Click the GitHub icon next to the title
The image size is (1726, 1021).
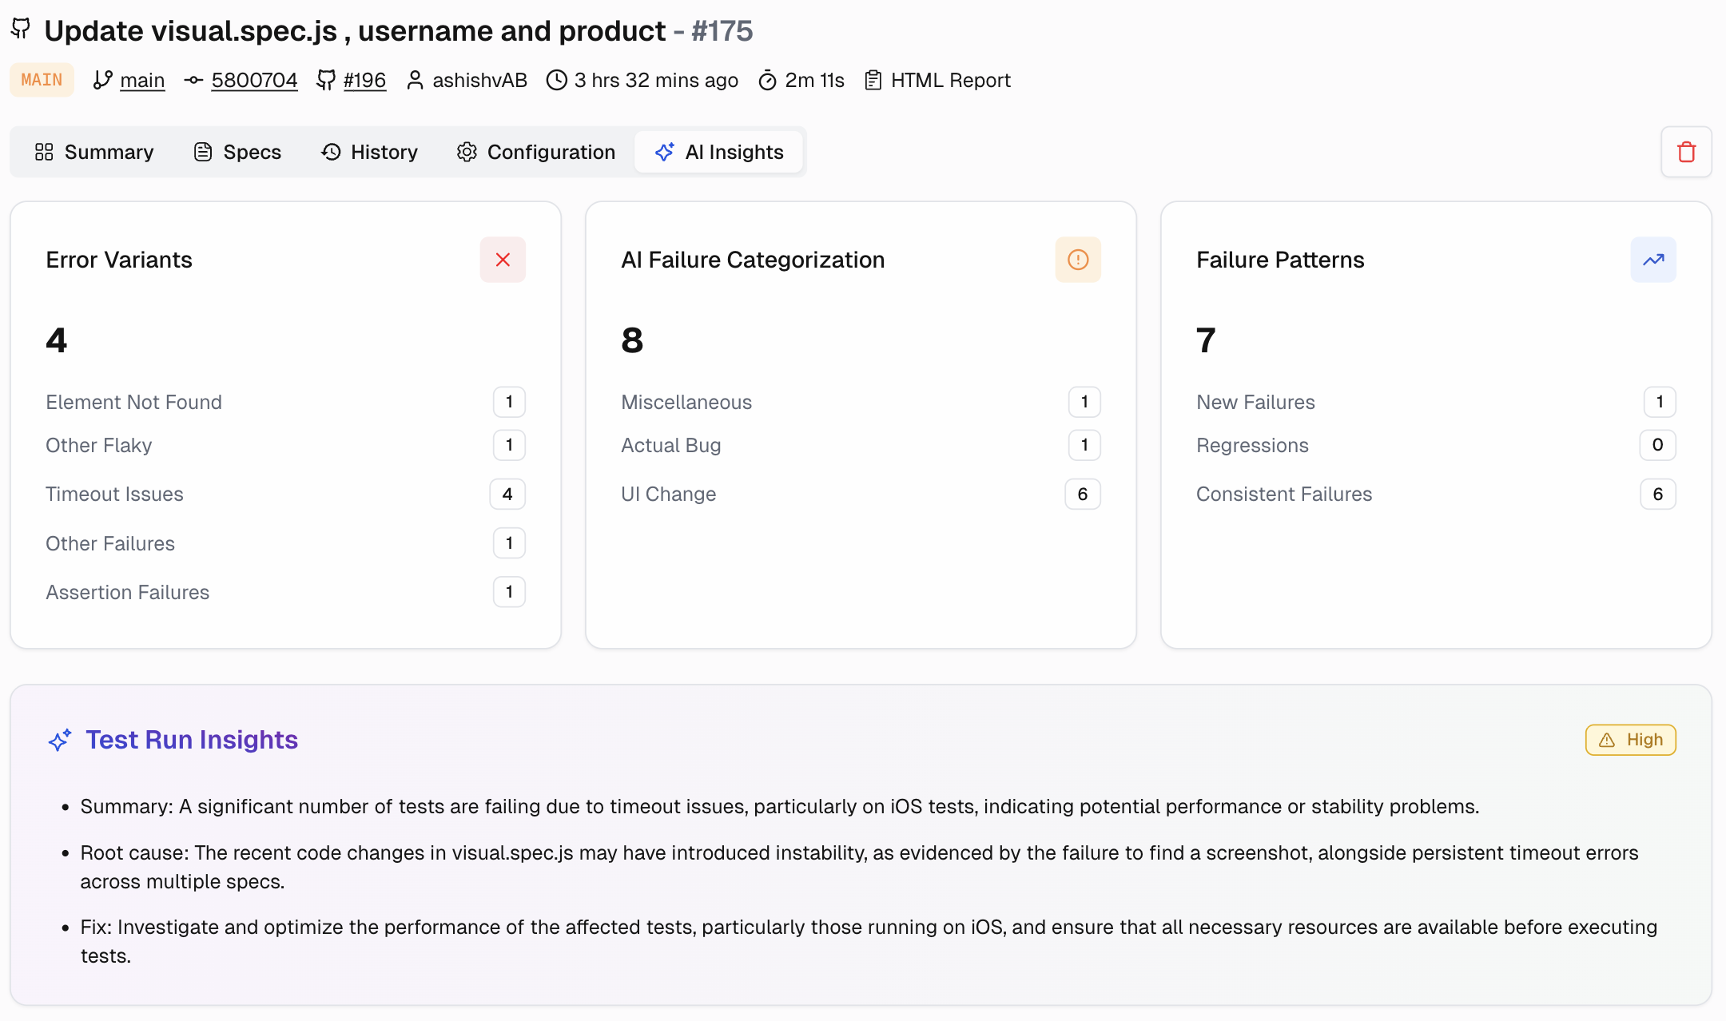22,30
